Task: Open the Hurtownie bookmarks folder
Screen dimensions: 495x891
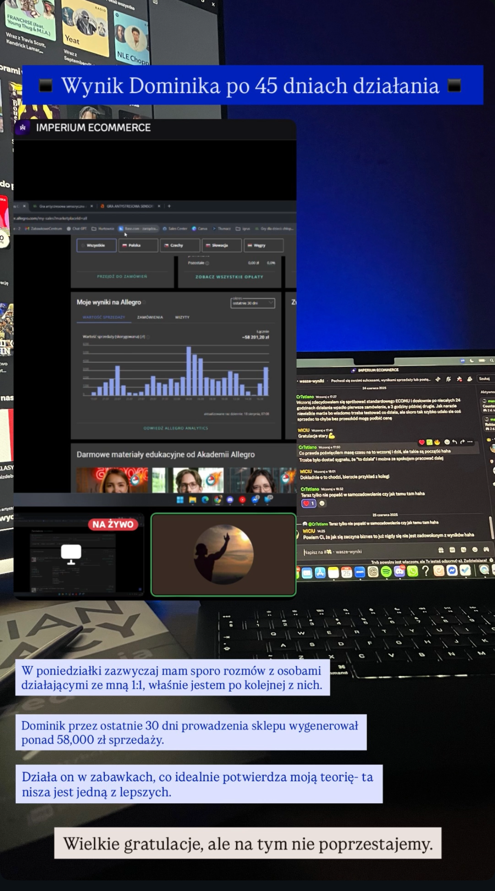Action: pos(103,228)
